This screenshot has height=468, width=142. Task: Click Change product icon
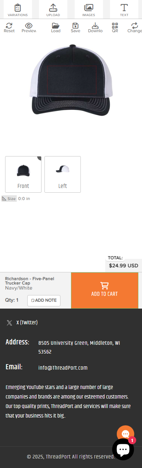[x=134, y=27]
